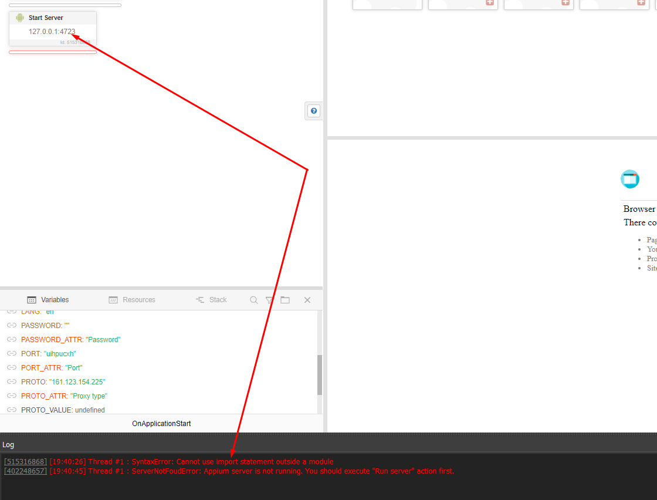Open action id 402248657 in the log
Image resolution: width=657 pixels, height=500 pixels.
pos(25,471)
